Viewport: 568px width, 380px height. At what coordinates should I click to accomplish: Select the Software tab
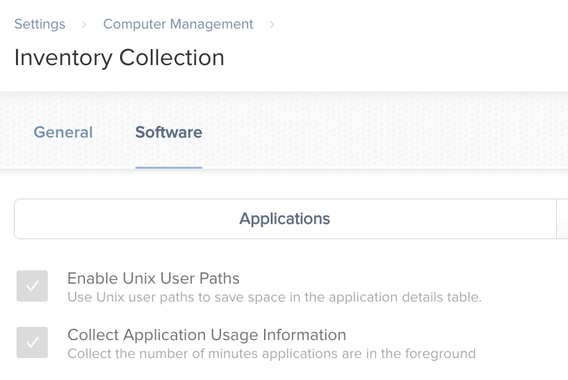tap(169, 132)
